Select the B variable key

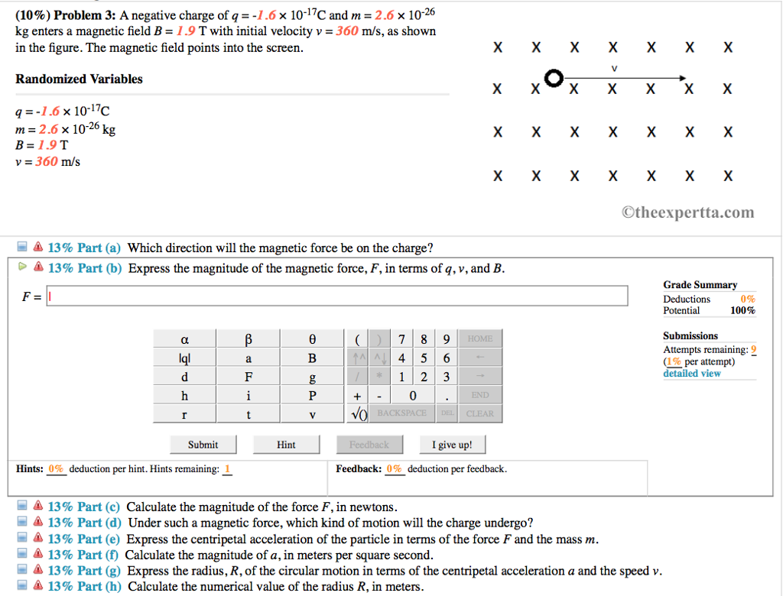tap(311, 357)
